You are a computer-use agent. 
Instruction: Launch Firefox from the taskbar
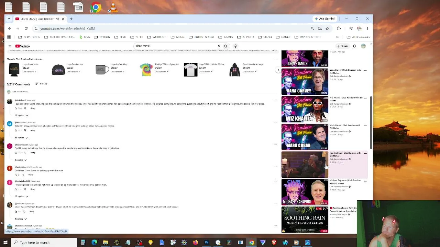[195, 243]
